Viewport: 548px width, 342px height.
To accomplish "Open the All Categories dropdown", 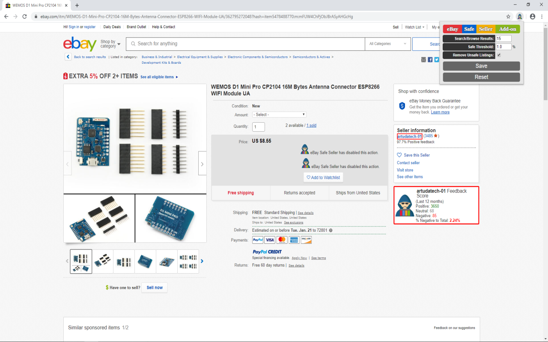I will 388,44.
